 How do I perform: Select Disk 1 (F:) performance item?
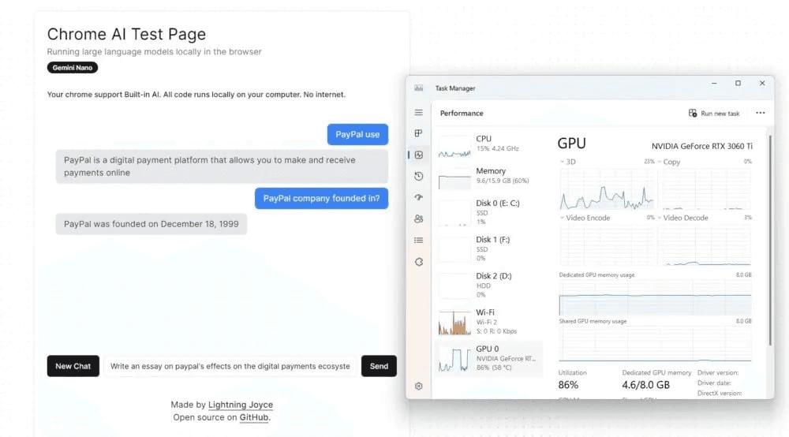click(x=489, y=249)
